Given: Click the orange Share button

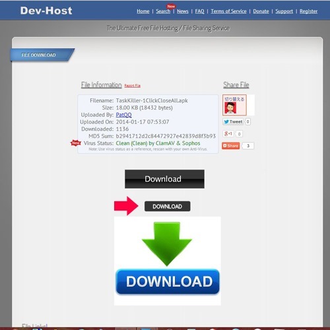Looking at the screenshot, I should point(231,146).
